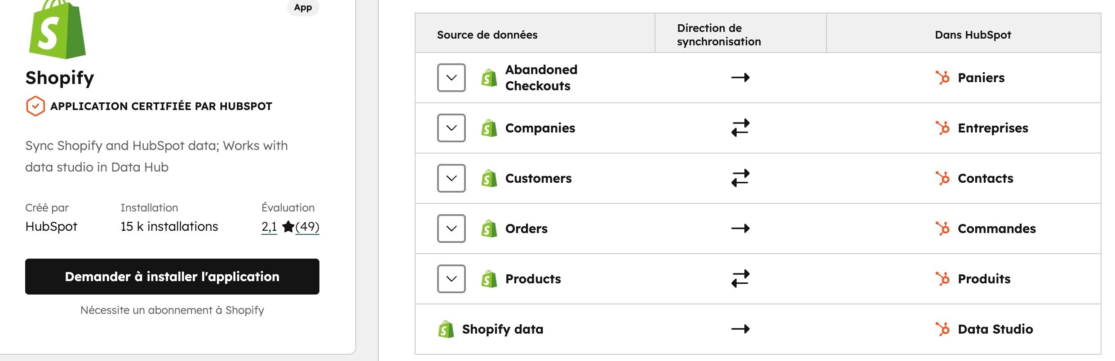The image size is (1115, 361).
Task: Expand the Companies sync details
Action: [x=451, y=128]
